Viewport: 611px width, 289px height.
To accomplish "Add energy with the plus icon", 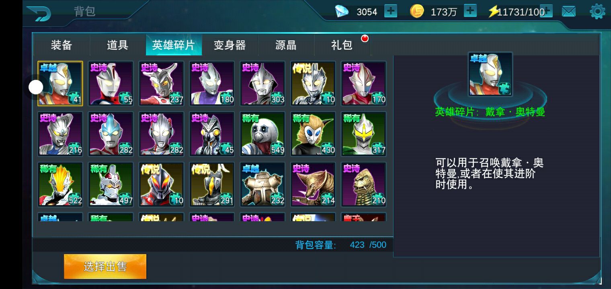I will [x=546, y=11].
